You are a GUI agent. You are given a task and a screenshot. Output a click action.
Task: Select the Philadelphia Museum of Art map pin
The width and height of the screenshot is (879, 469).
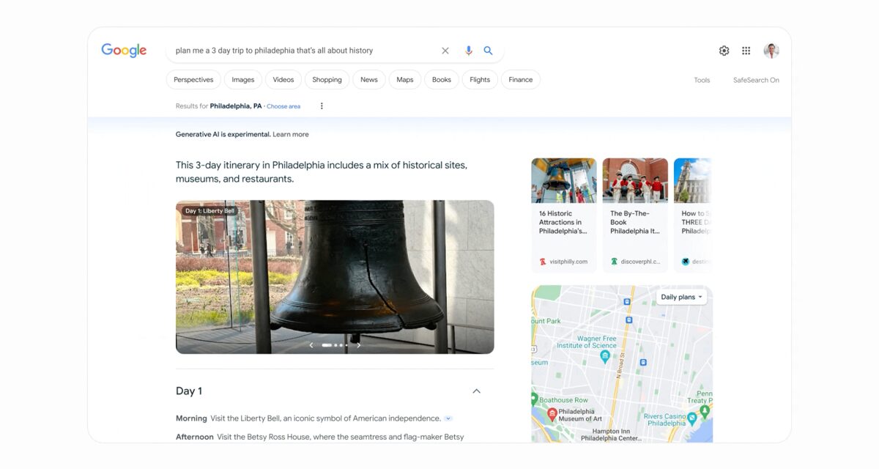click(552, 414)
